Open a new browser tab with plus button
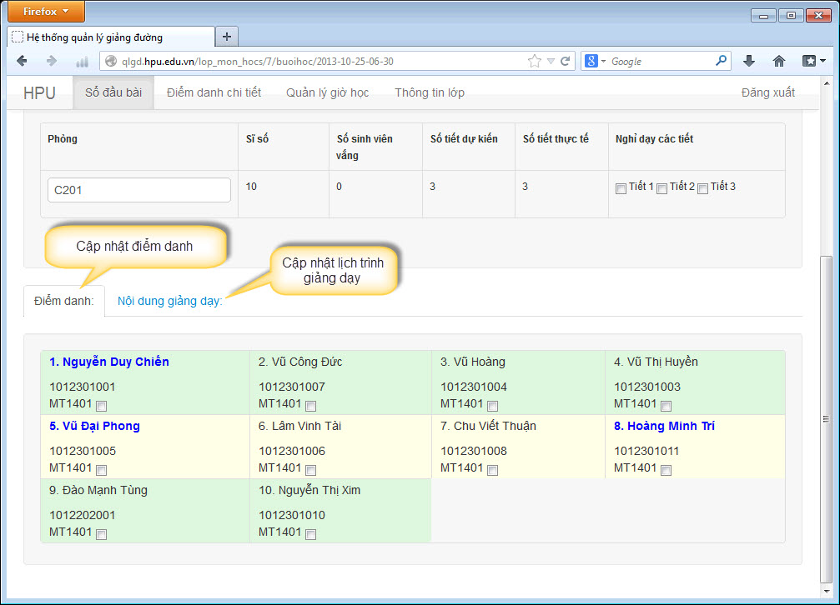Image resolution: width=840 pixels, height=605 pixels. point(227,37)
